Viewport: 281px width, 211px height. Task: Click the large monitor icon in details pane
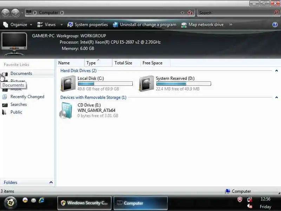click(x=14, y=44)
